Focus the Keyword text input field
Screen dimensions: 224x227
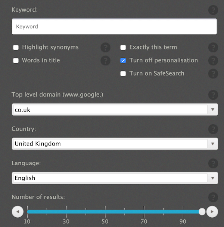click(114, 27)
